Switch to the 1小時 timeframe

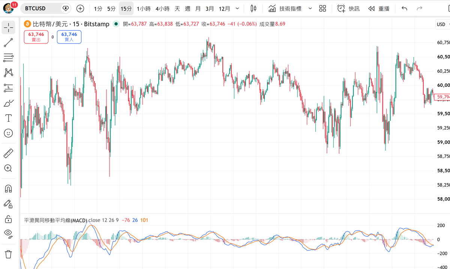tap(143, 8)
